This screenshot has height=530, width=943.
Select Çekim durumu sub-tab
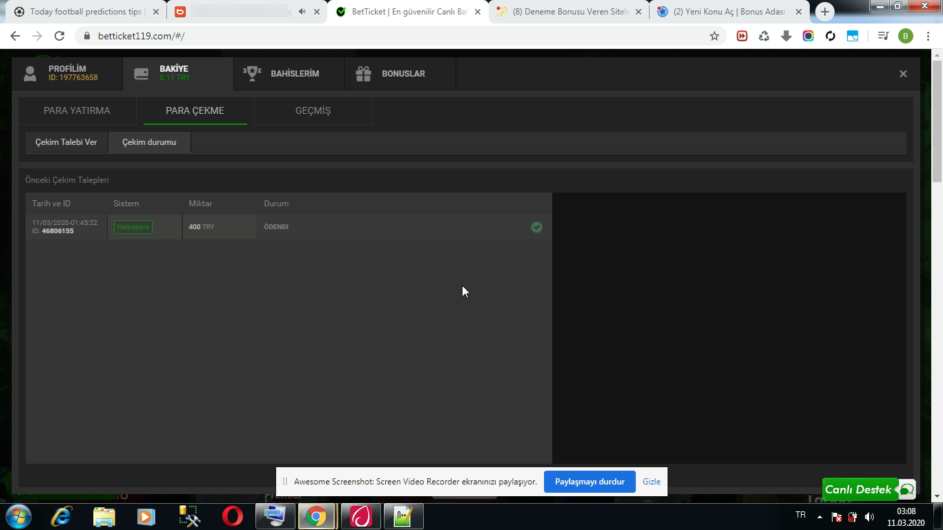pos(149,142)
